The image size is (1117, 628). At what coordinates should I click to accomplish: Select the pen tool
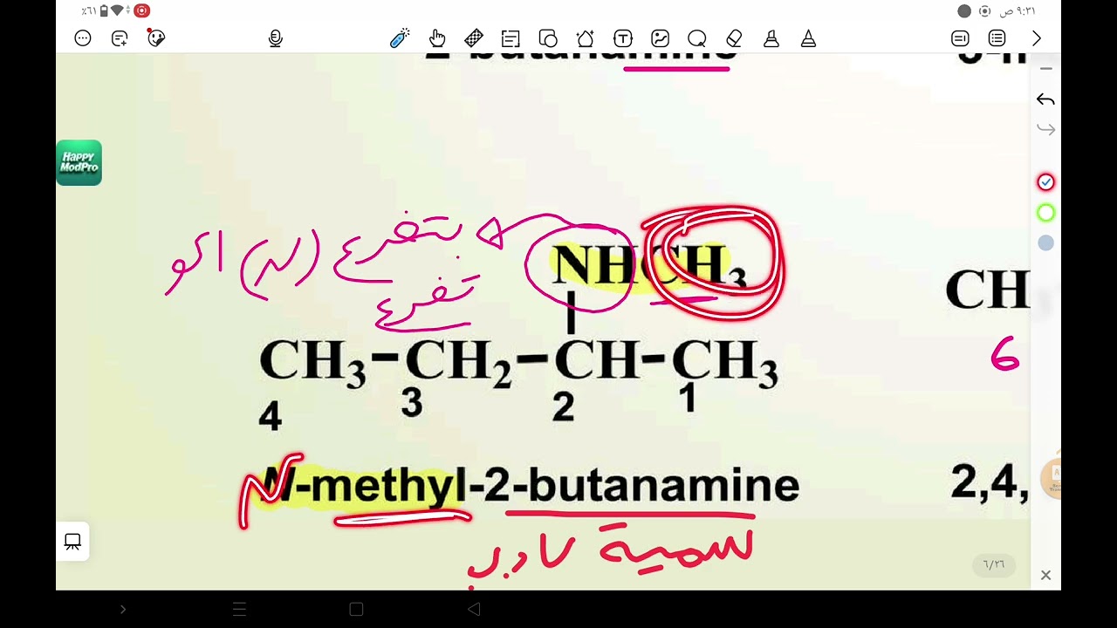point(808,38)
